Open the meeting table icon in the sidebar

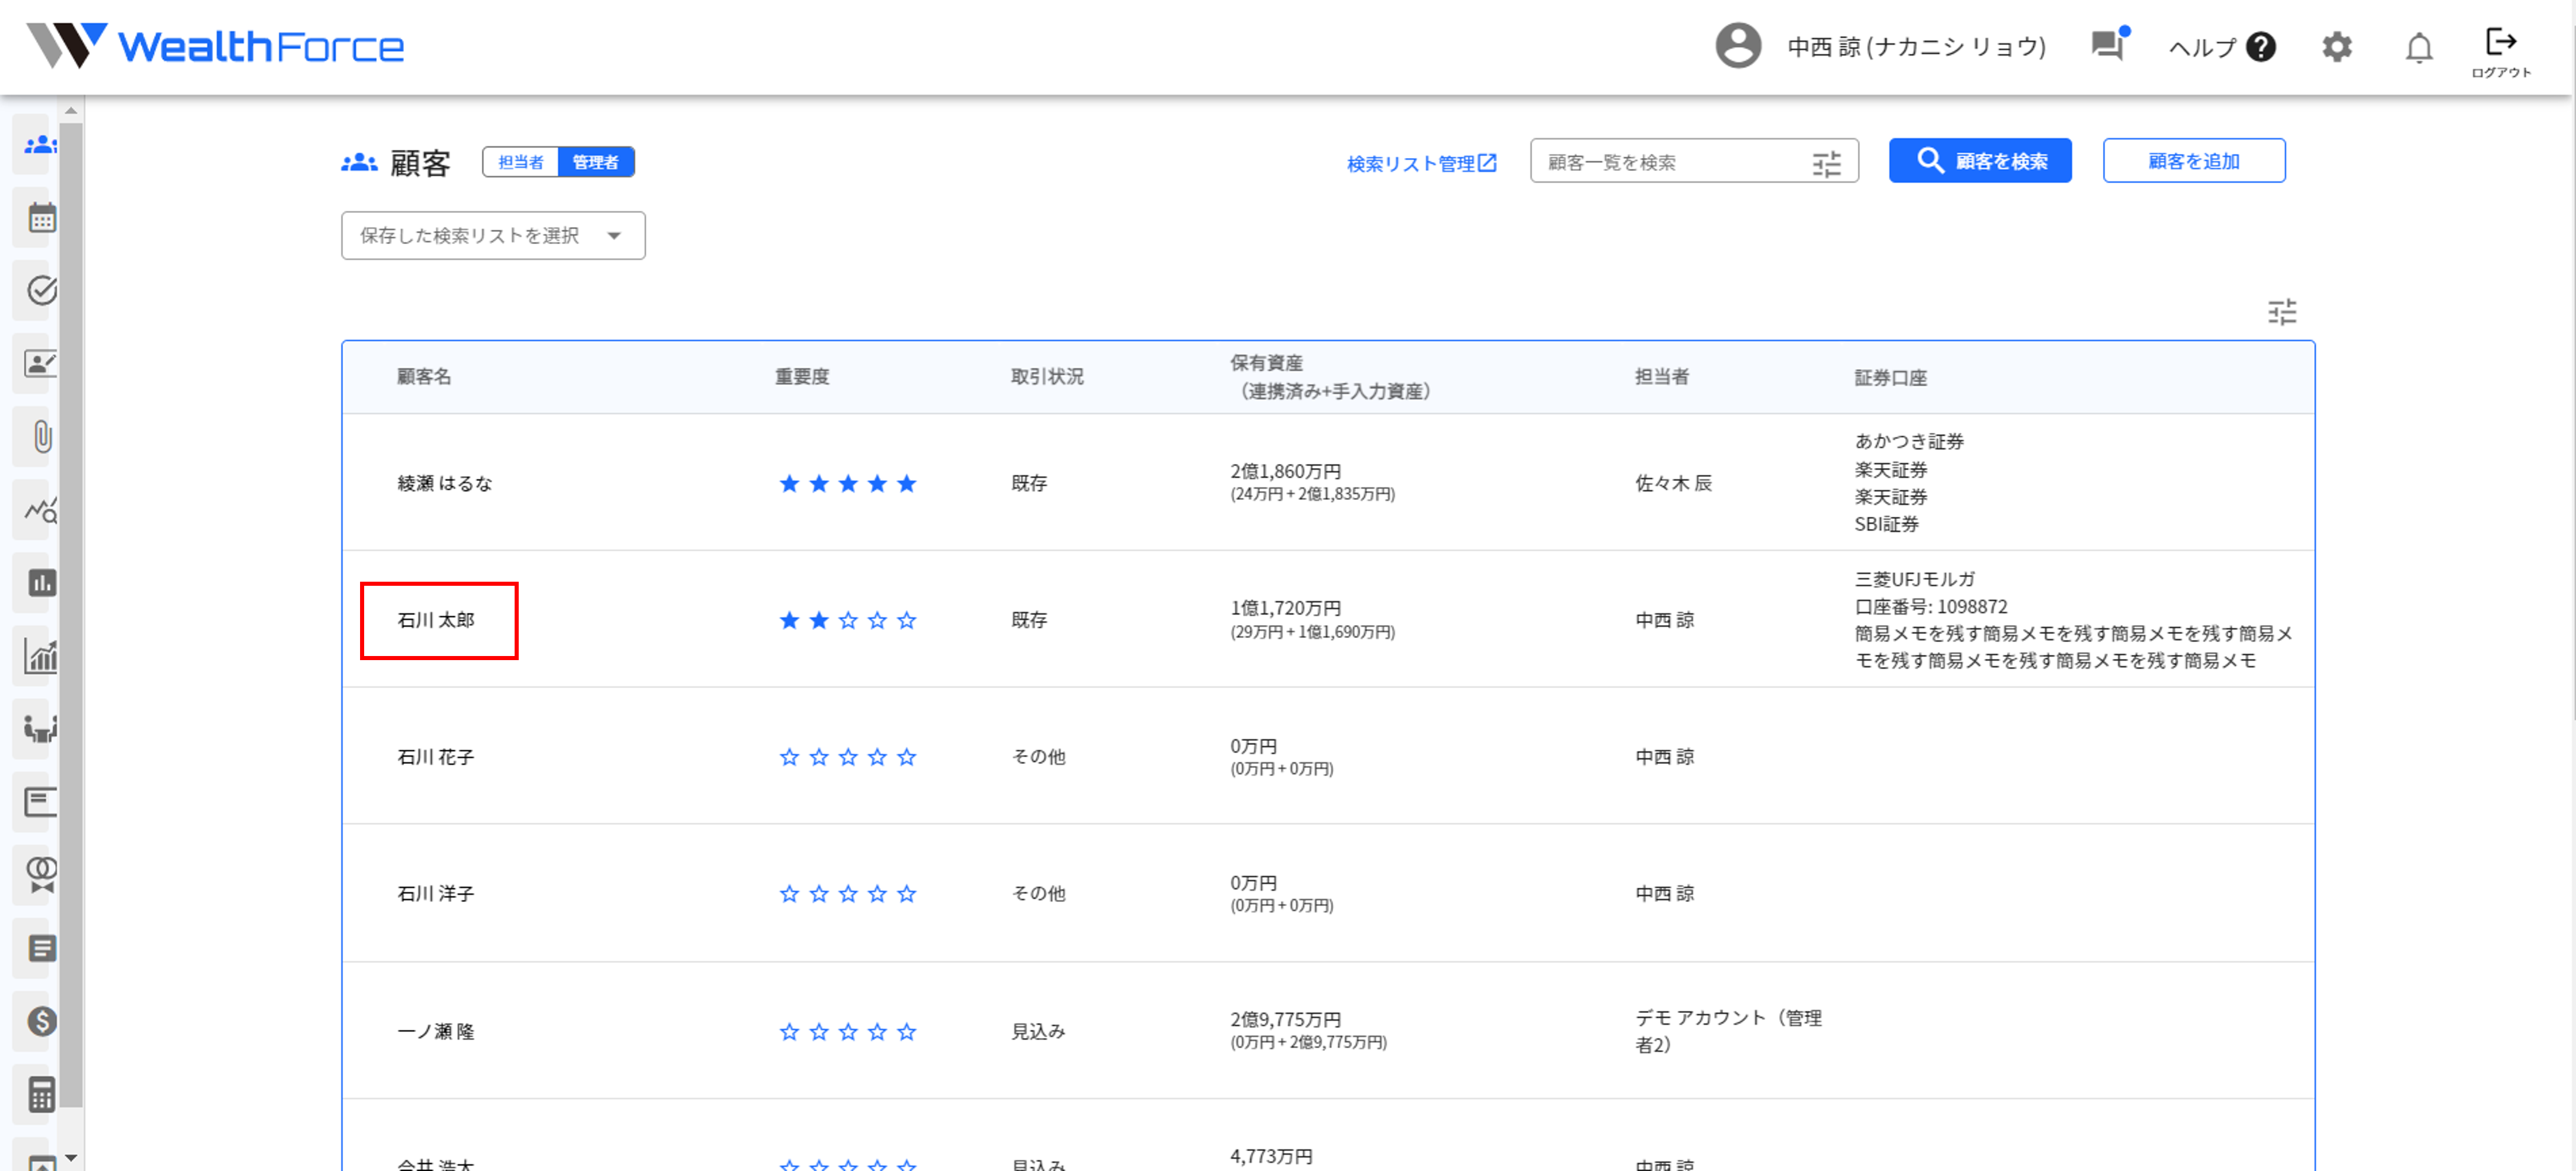pos(41,729)
